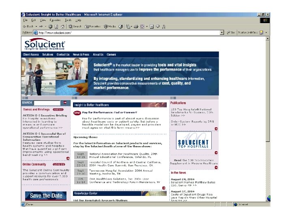Click the Knowledge Center section header

tap(120, 193)
